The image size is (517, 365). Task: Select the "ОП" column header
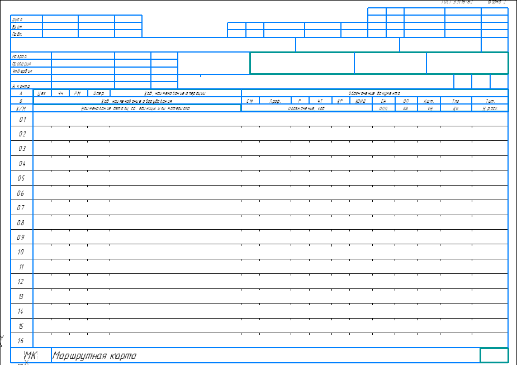coord(406,101)
